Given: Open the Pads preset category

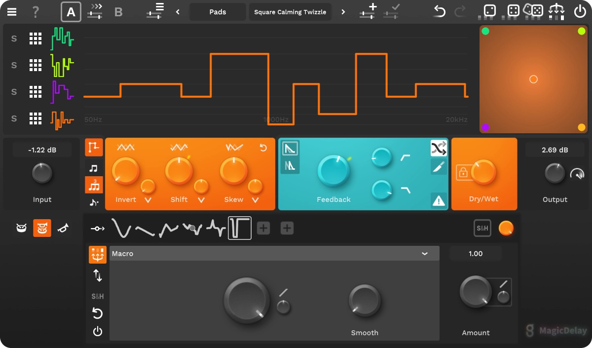Looking at the screenshot, I should tap(218, 12).
